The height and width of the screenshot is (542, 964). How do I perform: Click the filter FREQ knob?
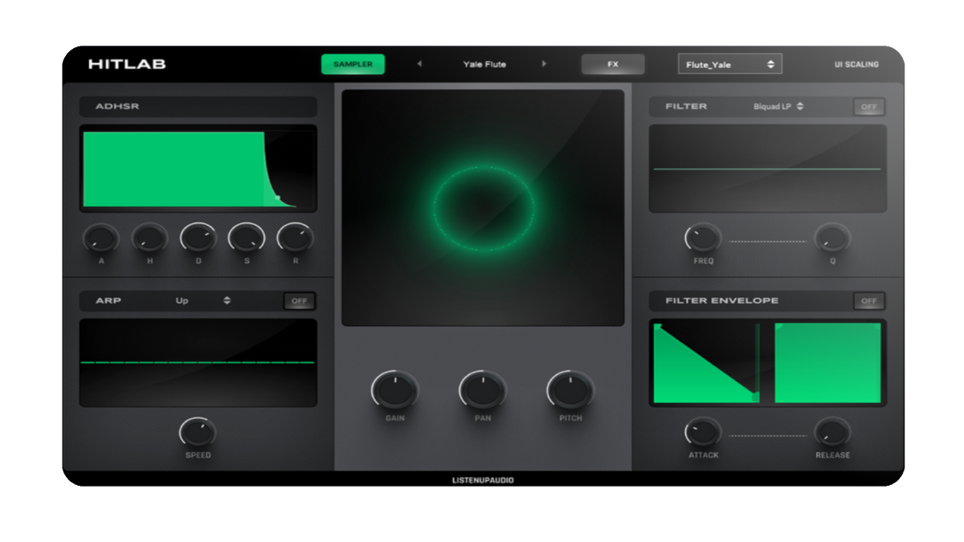click(x=703, y=239)
